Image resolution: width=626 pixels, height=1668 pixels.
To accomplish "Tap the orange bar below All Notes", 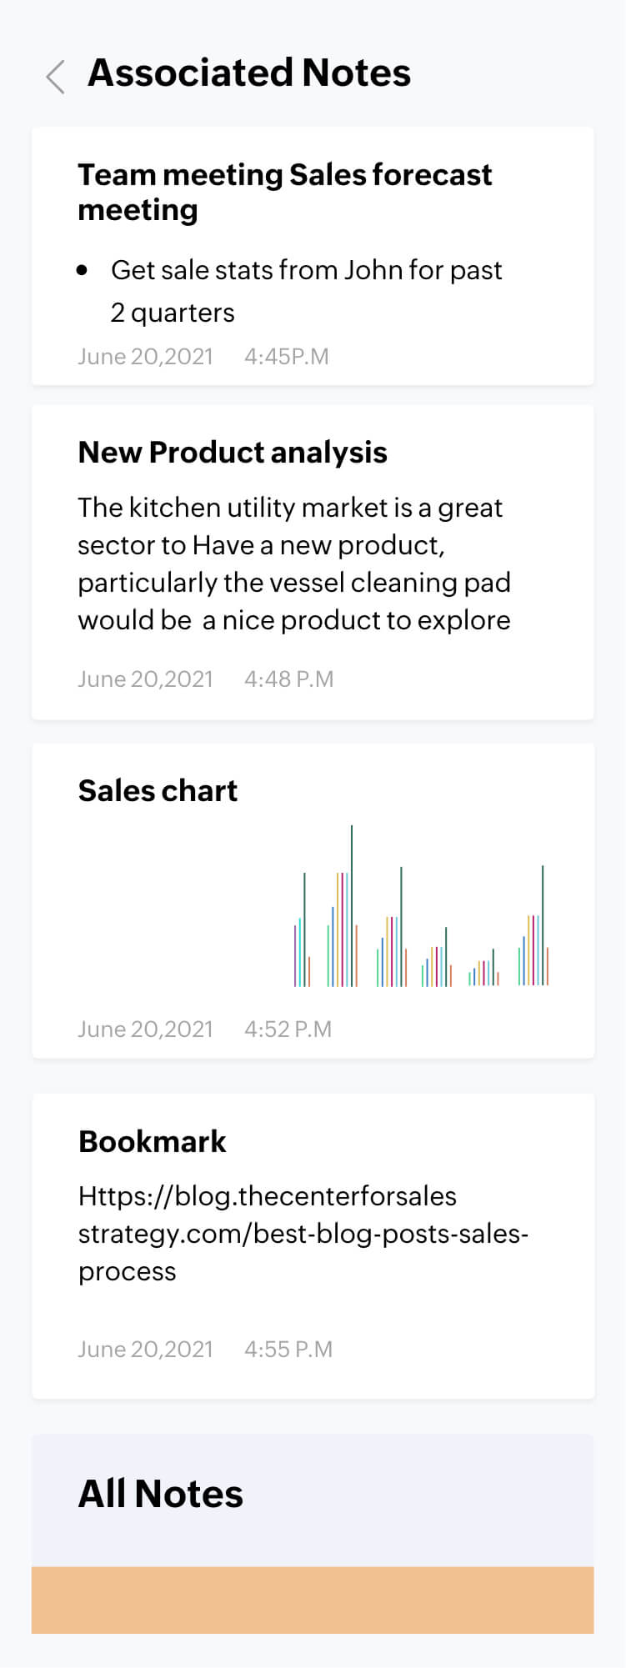I will point(313,1599).
